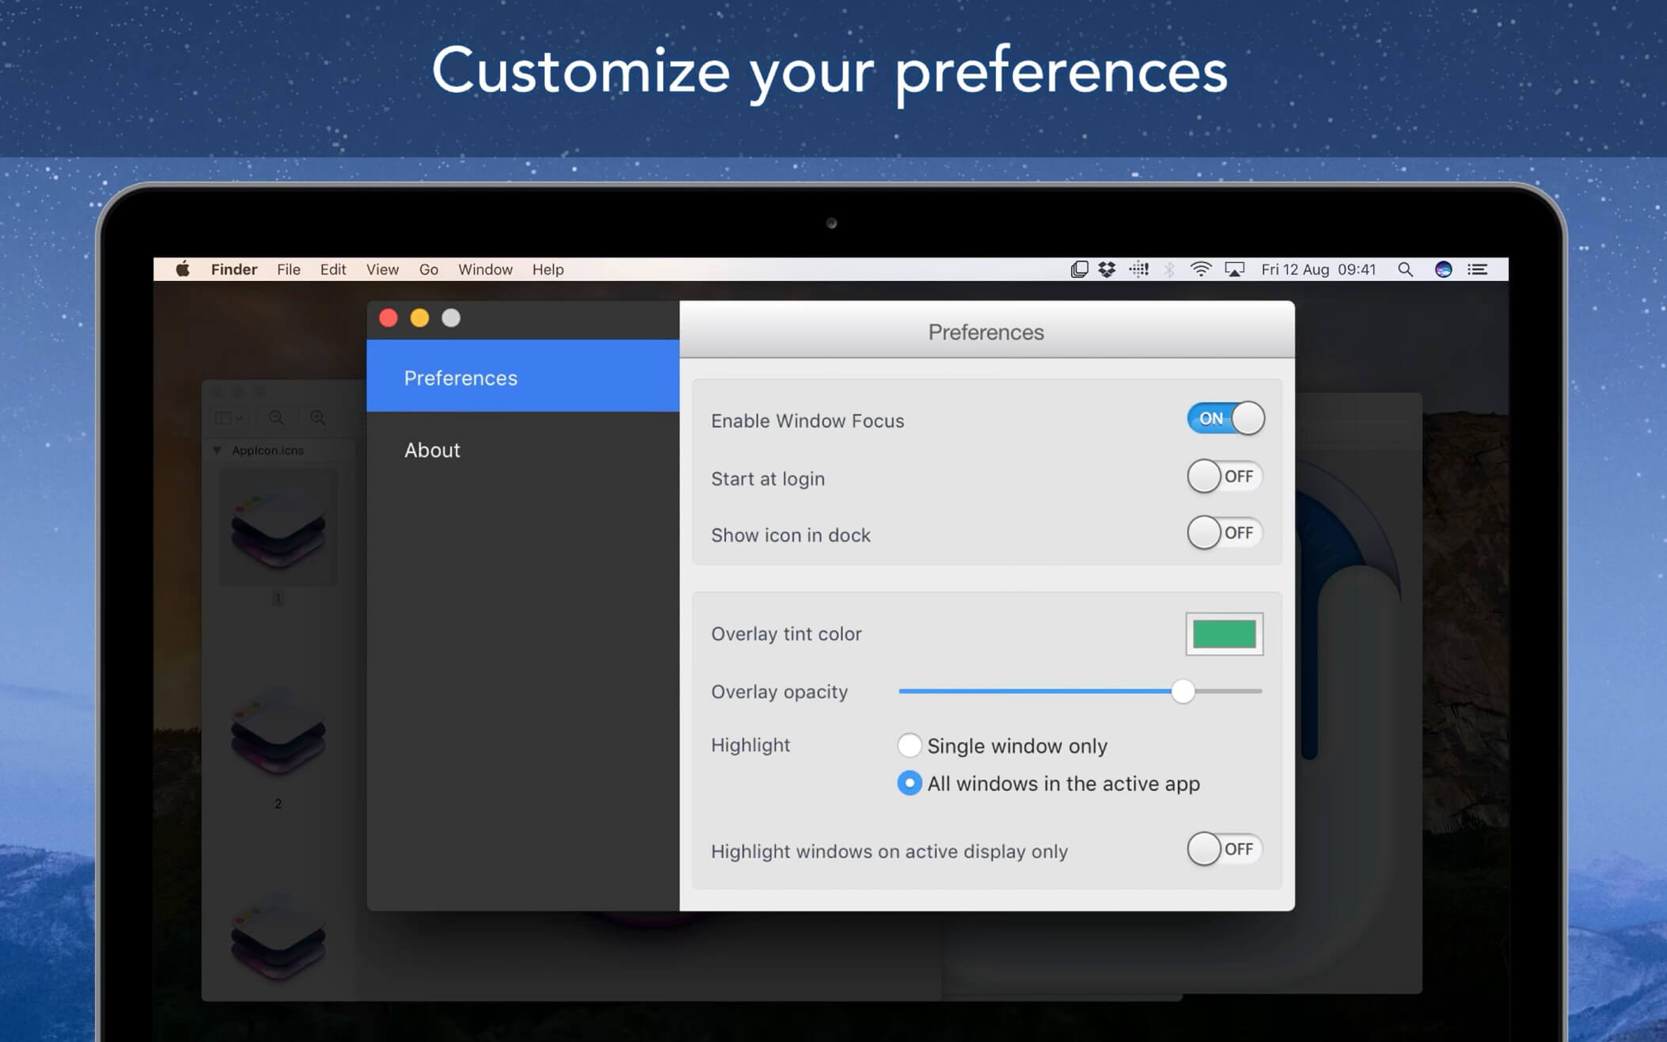1667x1042 pixels.
Task: Open Spotlight search magnifier icon
Action: click(1405, 269)
